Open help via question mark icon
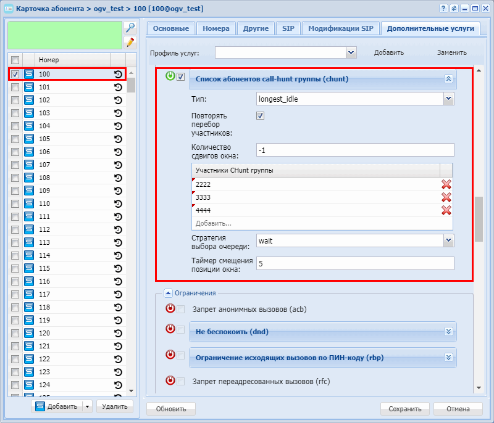Screen dimensions: 494x423 (443, 9)
